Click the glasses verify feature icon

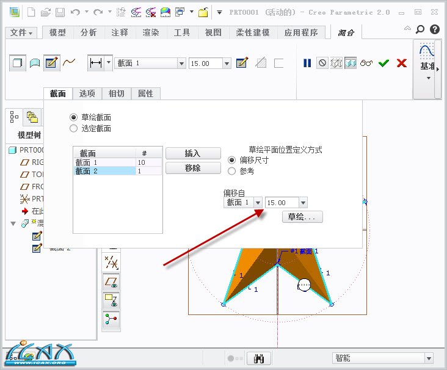pos(366,63)
